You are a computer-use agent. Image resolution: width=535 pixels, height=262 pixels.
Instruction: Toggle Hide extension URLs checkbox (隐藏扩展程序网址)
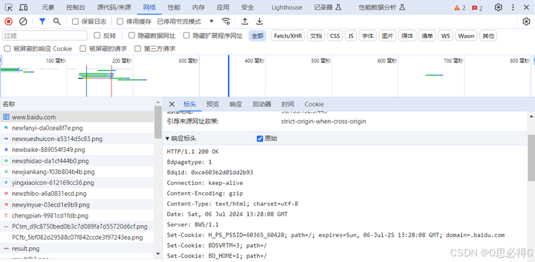186,35
